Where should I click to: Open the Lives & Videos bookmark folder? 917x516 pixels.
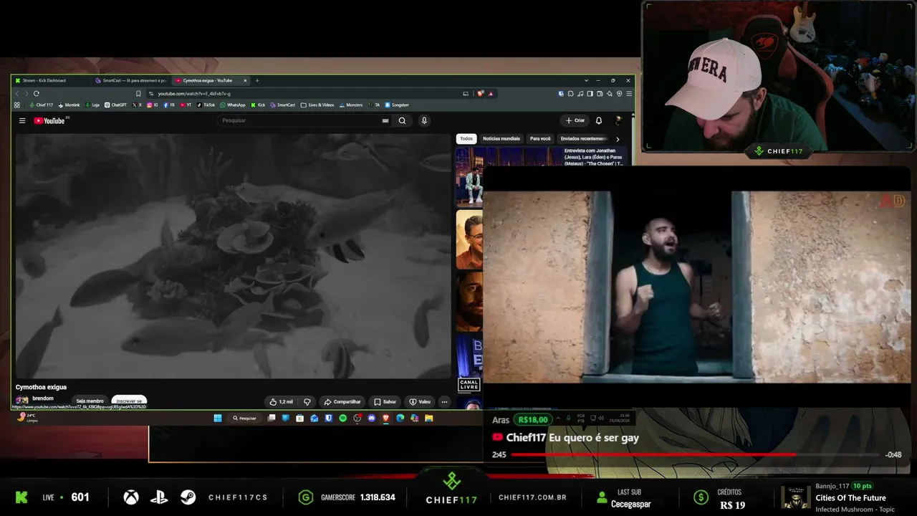(x=317, y=105)
